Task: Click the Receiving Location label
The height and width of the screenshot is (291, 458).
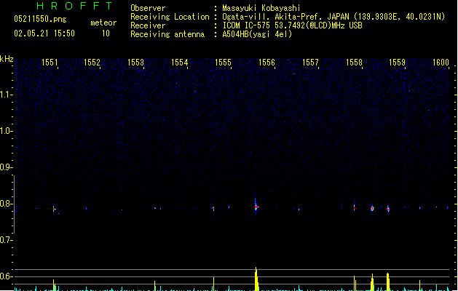Action: 170,17
